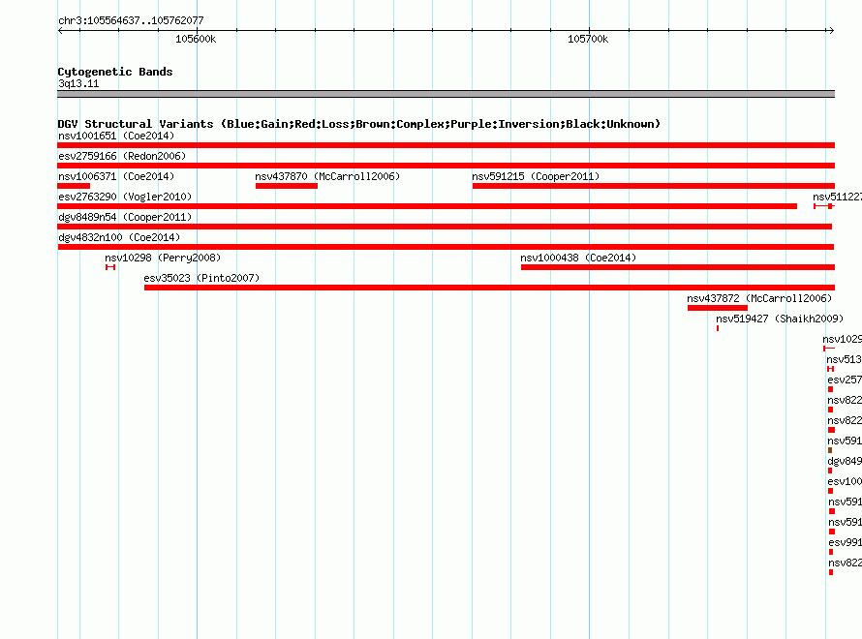Click the truncated dgv849 label

[x=845, y=461]
